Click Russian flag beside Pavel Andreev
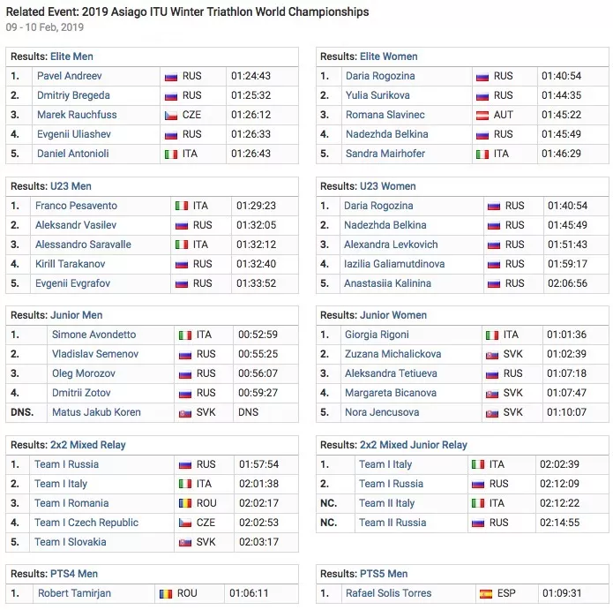Screen dimensions: 613x610 click(171, 77)
